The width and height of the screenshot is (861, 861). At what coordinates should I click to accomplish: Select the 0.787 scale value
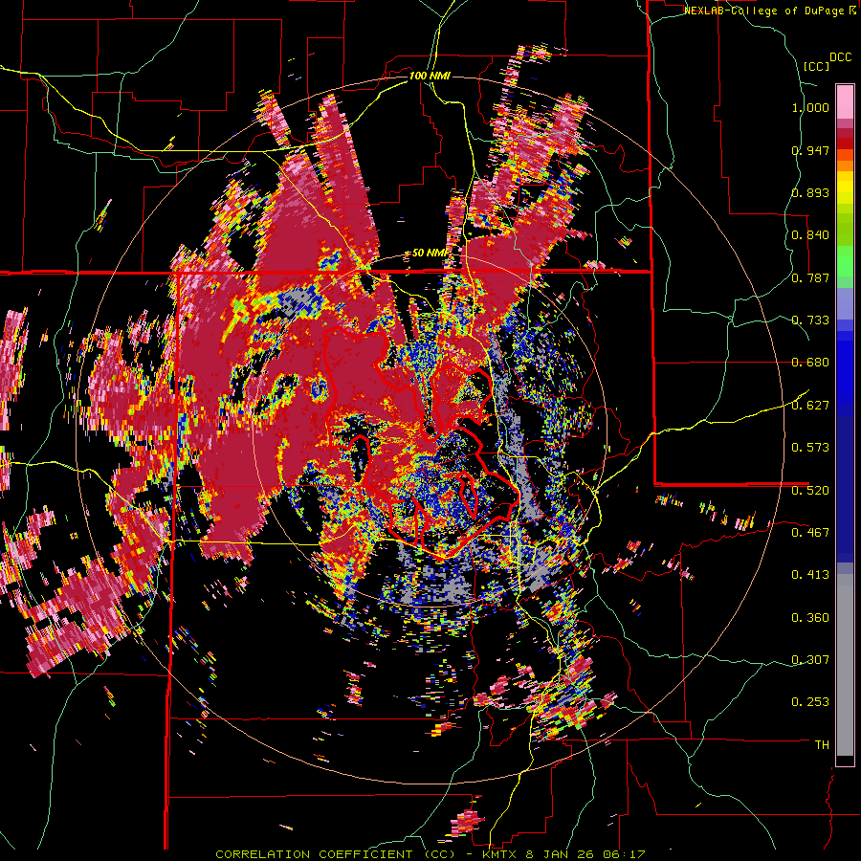coord(810,277)
